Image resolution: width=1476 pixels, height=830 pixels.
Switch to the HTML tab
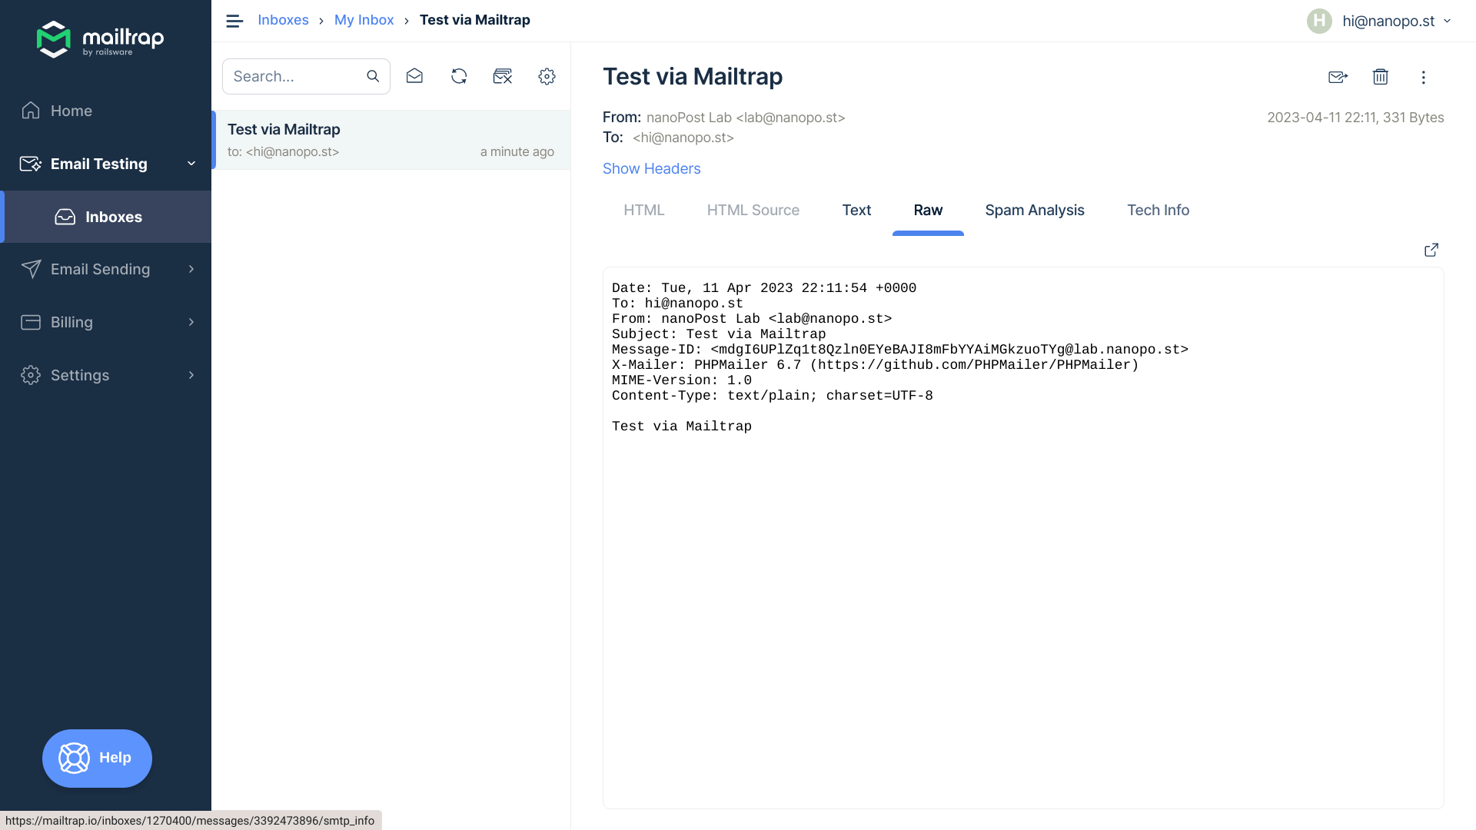(643, 211)
